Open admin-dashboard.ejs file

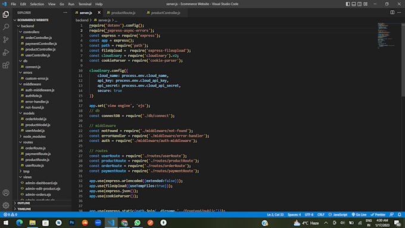(x=41, y=183)
